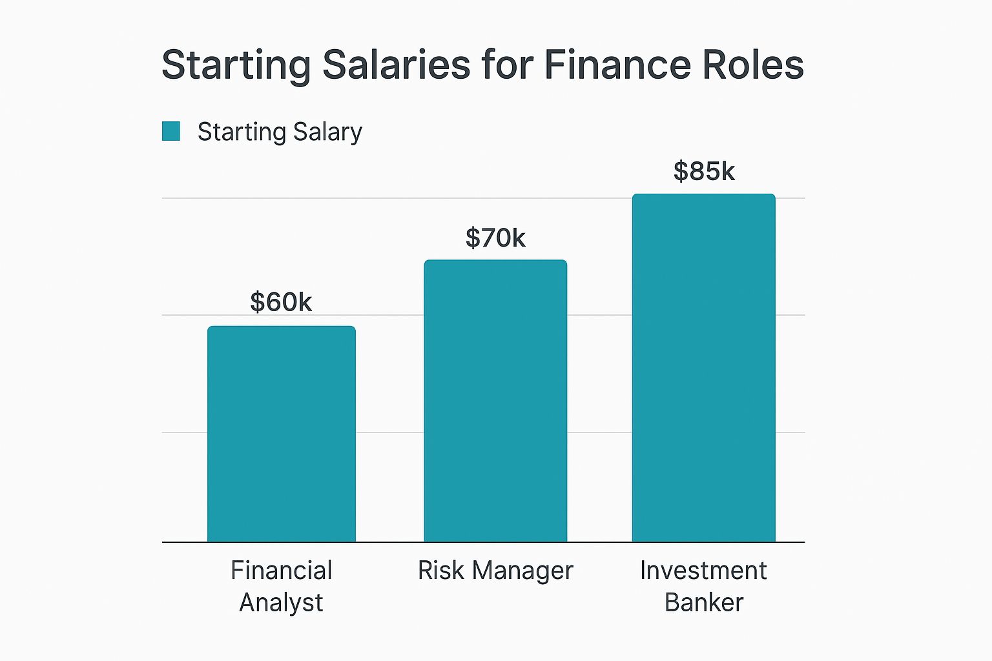
Task: Click the lowest gridline above the axis
Action: coord(389,432)
